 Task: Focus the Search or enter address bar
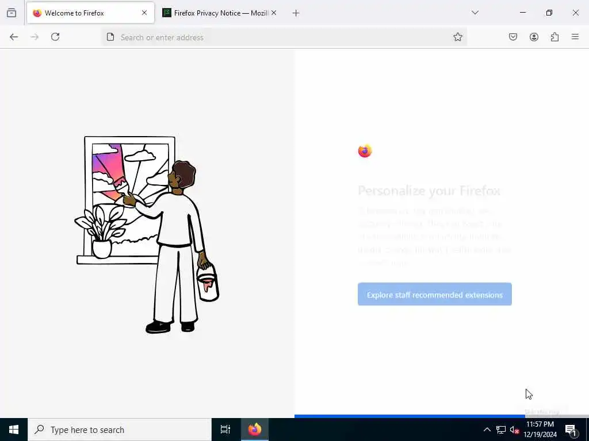click(284, 37)
